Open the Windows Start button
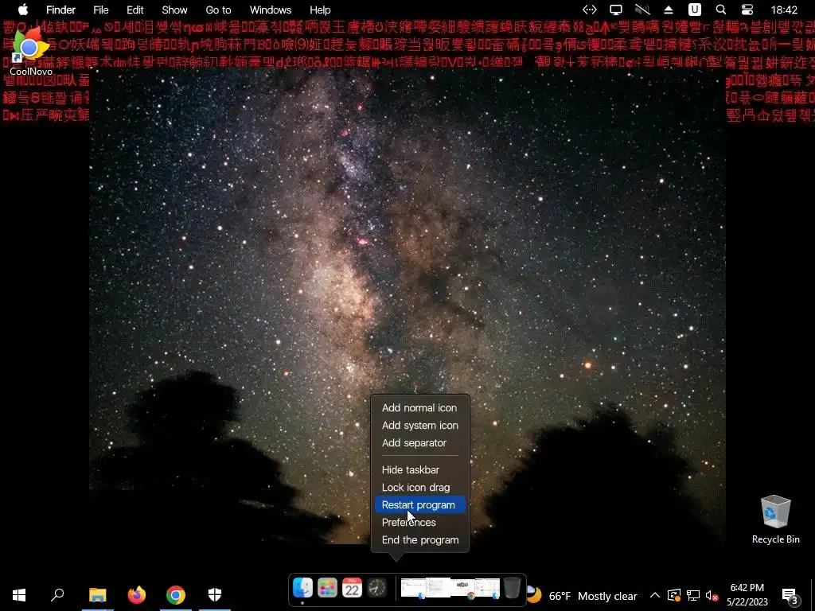 19,595
